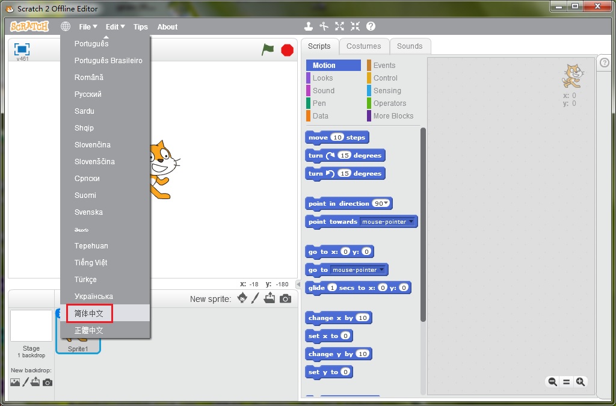Select the Block help question-mark tool
This screenshot has width=616, height=406.
tap(371, 26)
